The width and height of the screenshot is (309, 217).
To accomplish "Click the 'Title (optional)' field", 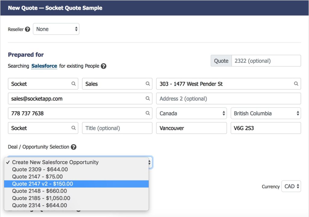I will pos(117,128).
